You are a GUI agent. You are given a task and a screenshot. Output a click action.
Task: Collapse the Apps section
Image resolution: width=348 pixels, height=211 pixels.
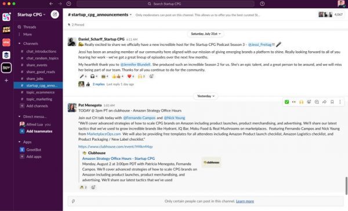coord(19,142)
